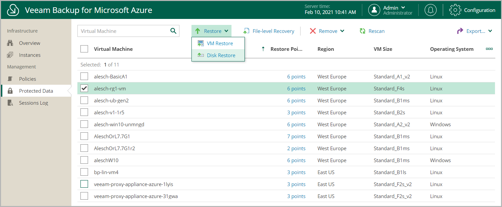502x207 pixels.
Task: Open the notifications bell icon
Action: point(431,10)
